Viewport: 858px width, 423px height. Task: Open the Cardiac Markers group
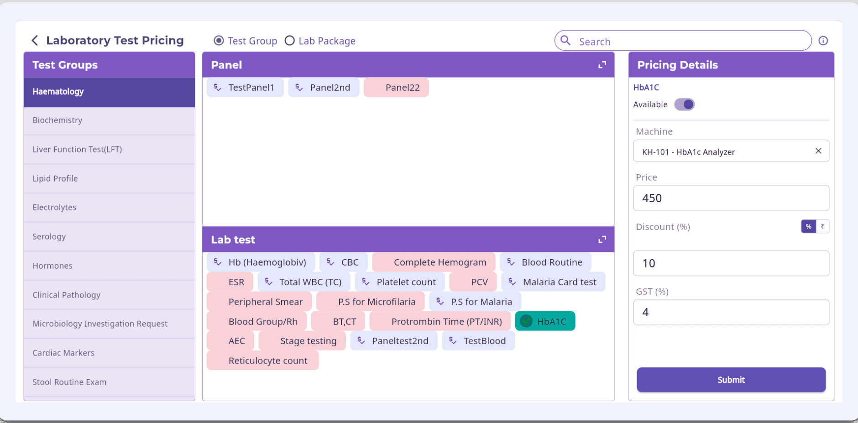(x=110, y=353)
